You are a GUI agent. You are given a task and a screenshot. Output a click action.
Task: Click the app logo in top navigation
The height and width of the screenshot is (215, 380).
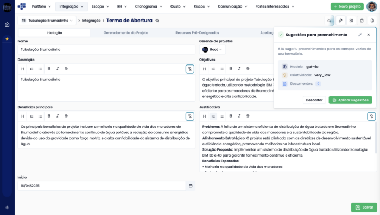click(x=22, y=6)
